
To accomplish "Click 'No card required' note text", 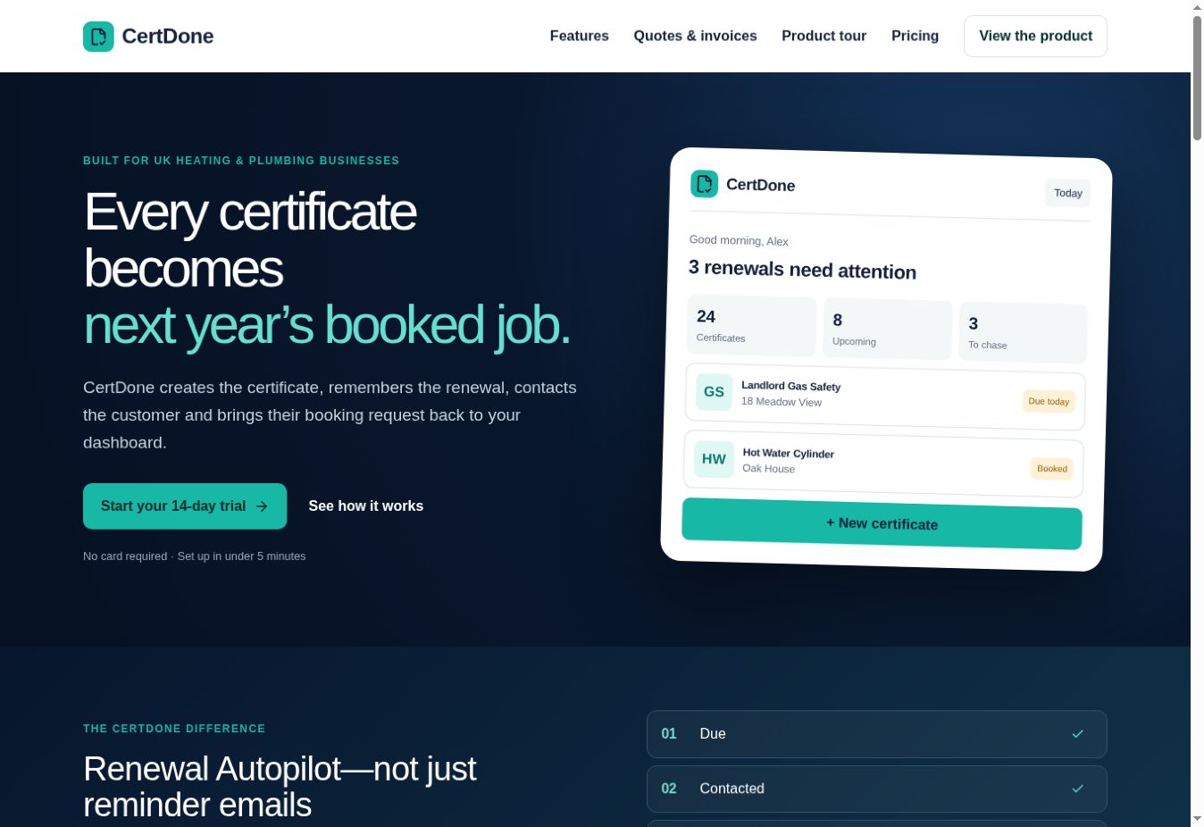I will pyautogui.click(x=125, y=556).
